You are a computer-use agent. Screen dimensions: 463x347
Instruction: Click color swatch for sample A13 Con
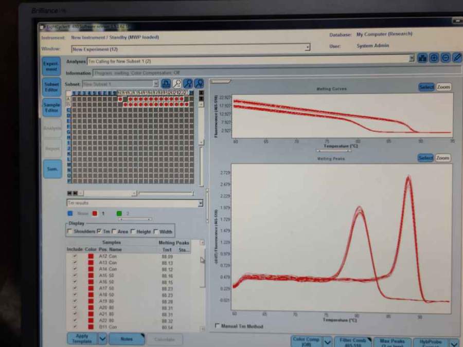[x=91, y=263]
